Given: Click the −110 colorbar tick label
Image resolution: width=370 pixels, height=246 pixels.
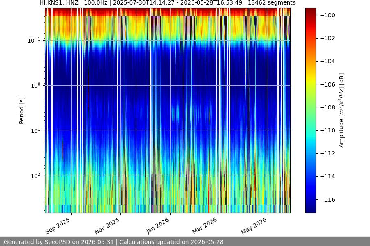Looking at the screenshot, I should point(328,130).
